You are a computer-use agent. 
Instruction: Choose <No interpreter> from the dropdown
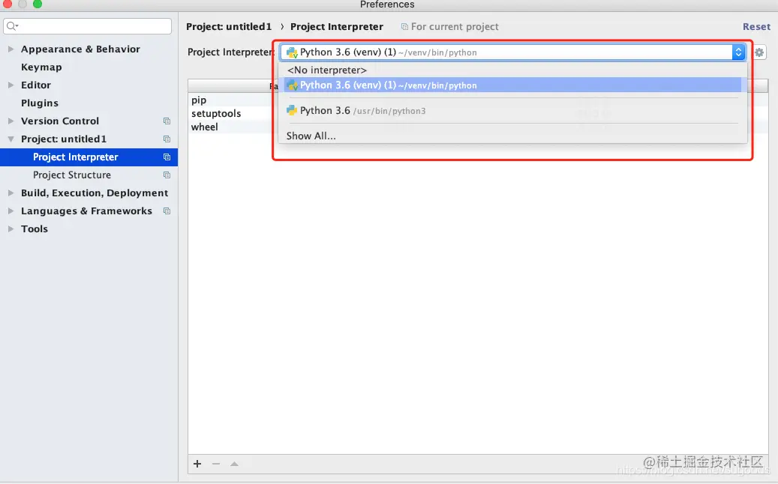click(x=513, y=70)
